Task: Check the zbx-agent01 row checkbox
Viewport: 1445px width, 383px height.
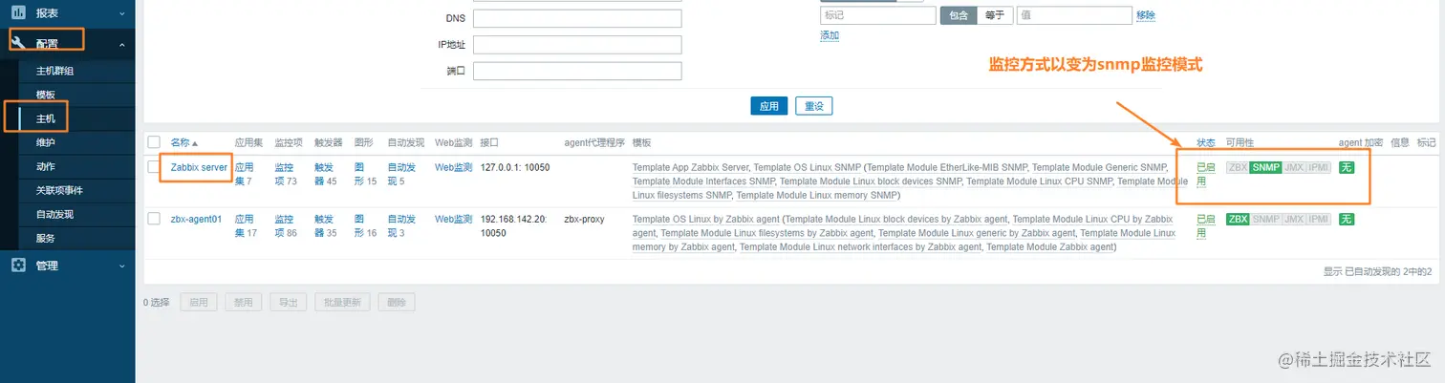Action: (x=154, y=219)
